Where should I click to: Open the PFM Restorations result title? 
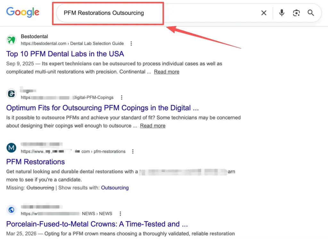coord(36,162)
